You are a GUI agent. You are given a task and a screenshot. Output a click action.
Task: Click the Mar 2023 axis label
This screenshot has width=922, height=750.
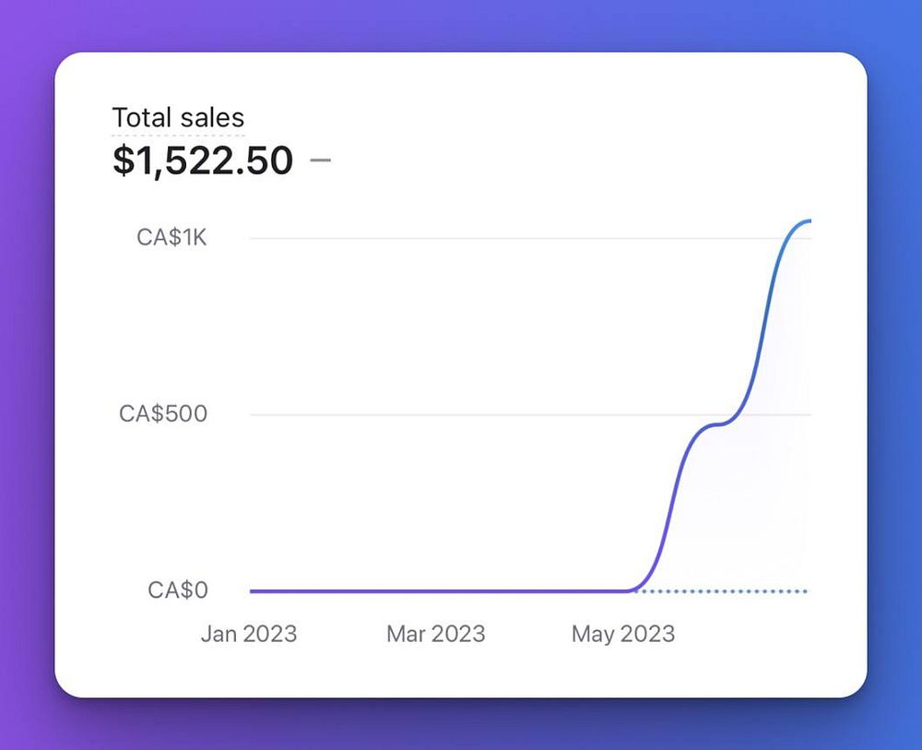[x=435, y=635]
